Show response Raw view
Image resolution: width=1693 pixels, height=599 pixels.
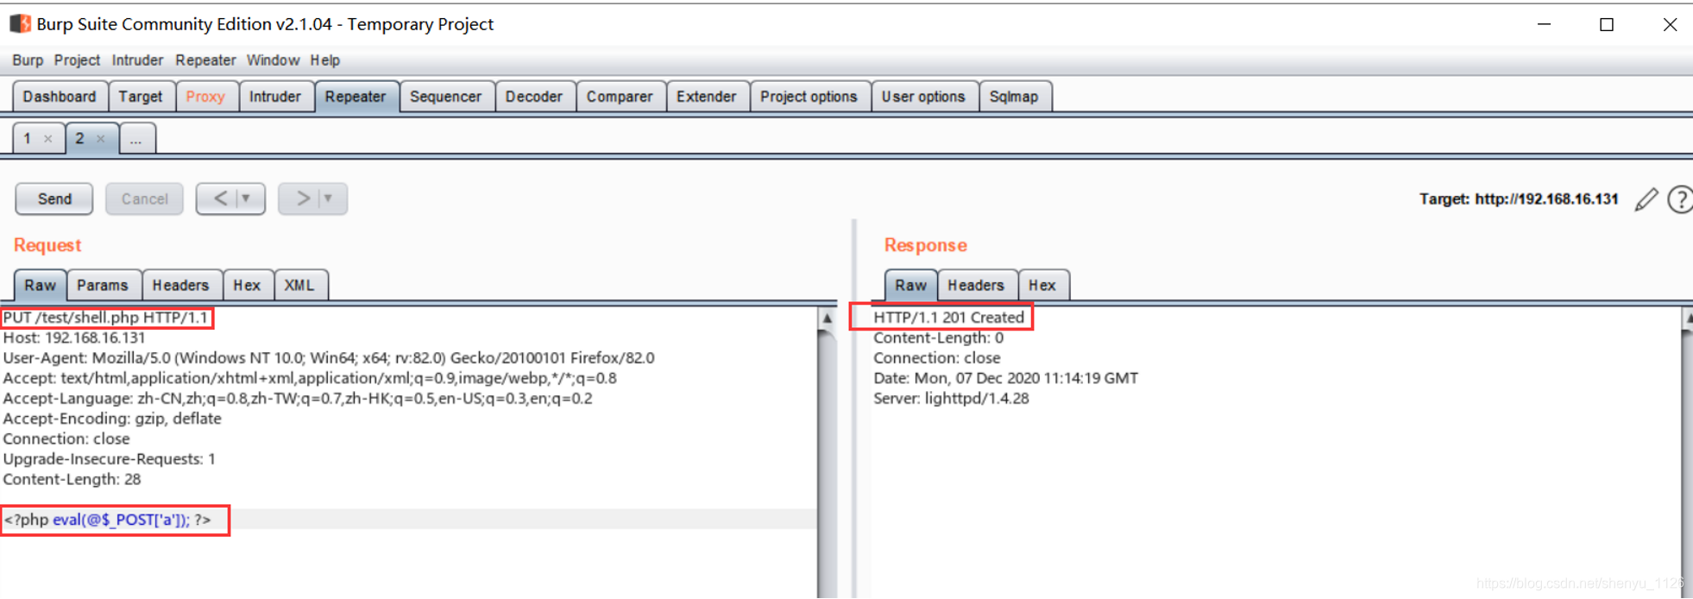(x=910, y=286)
